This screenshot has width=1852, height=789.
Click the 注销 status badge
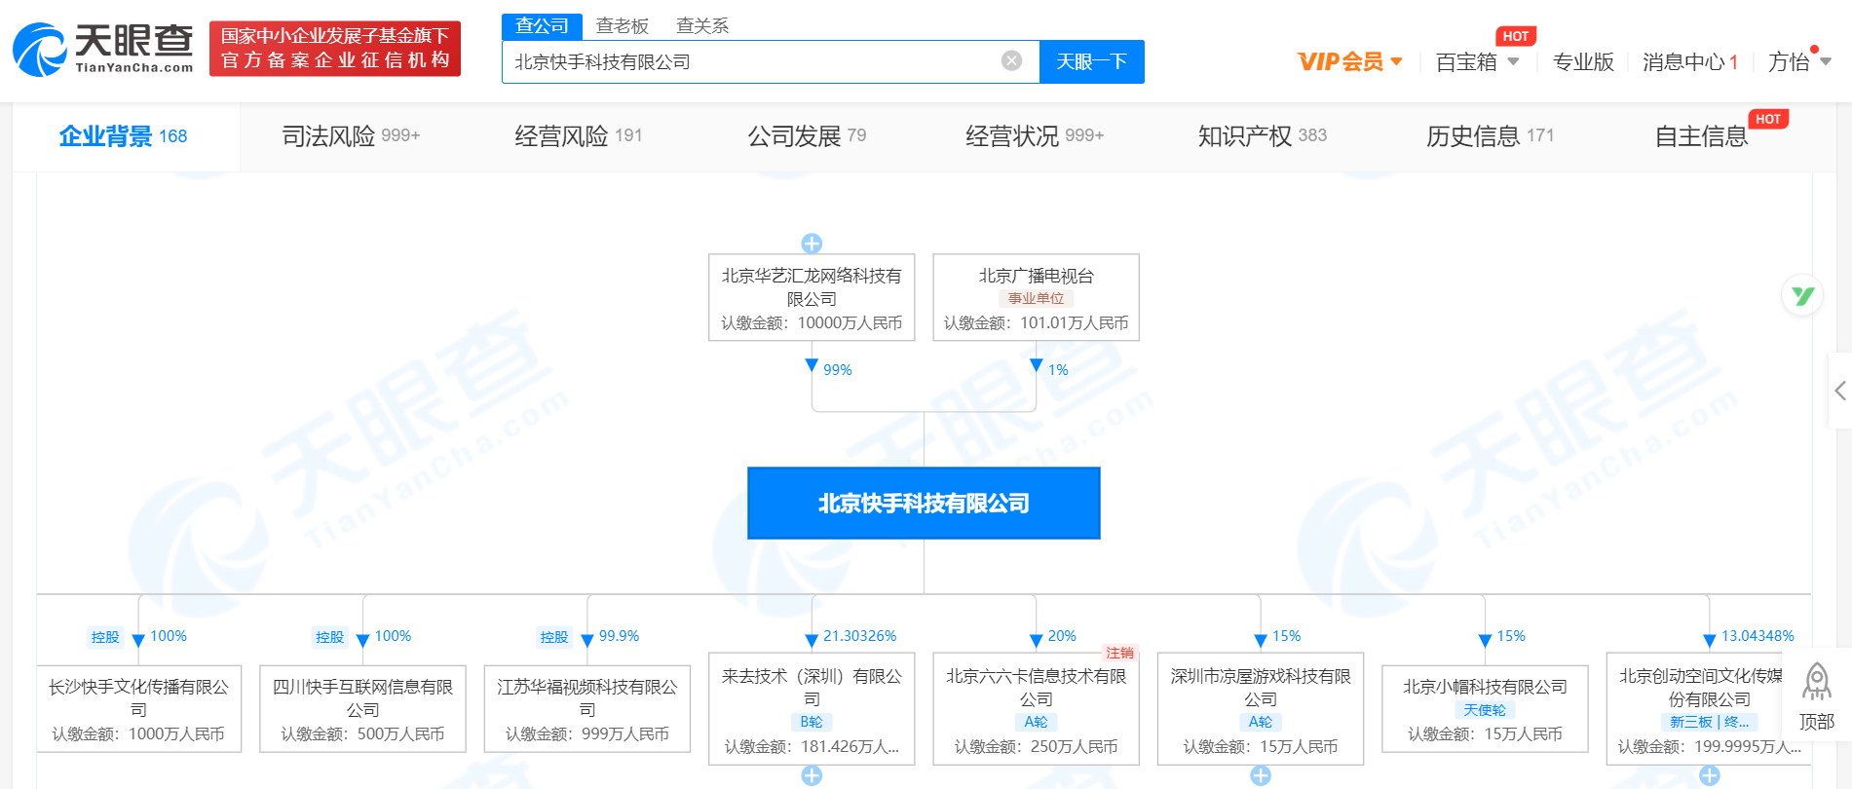click(1119, 653)
